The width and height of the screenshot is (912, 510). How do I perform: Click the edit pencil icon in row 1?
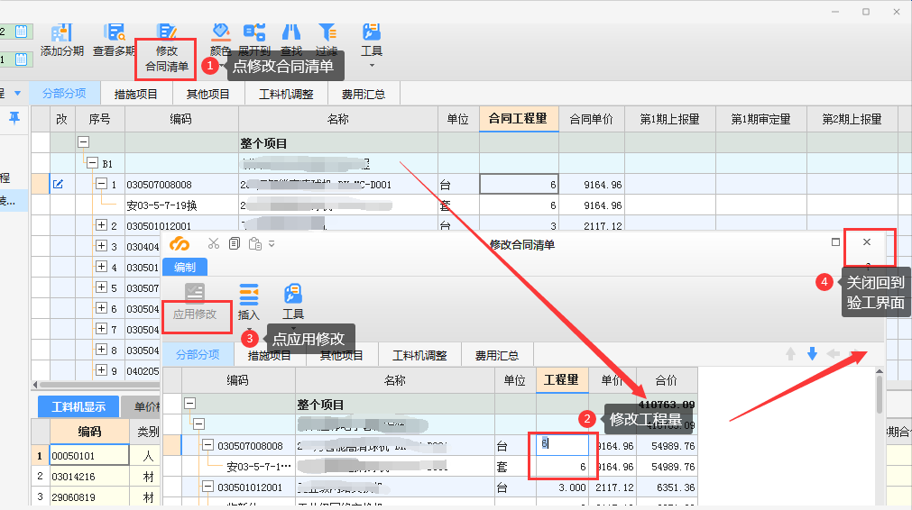pos(58,184)
